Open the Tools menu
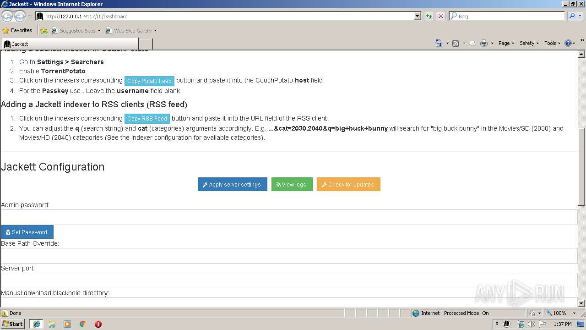This screenshot has height=330, width=586. click(x=552, y=43)
